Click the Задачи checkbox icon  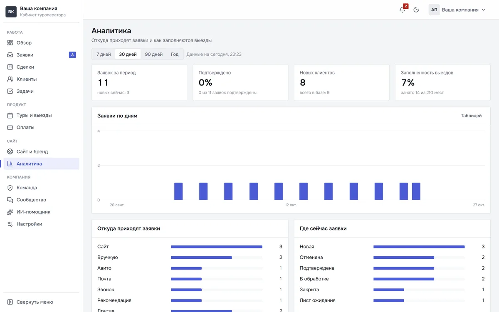tap(10, 91)
